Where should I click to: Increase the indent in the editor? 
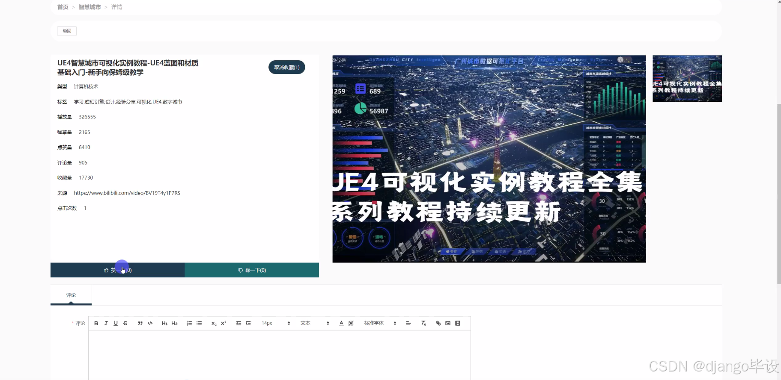pos(248,323)
